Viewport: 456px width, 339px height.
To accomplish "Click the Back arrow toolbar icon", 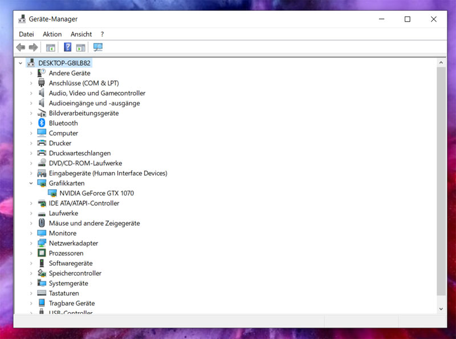I will click(21, 47).
